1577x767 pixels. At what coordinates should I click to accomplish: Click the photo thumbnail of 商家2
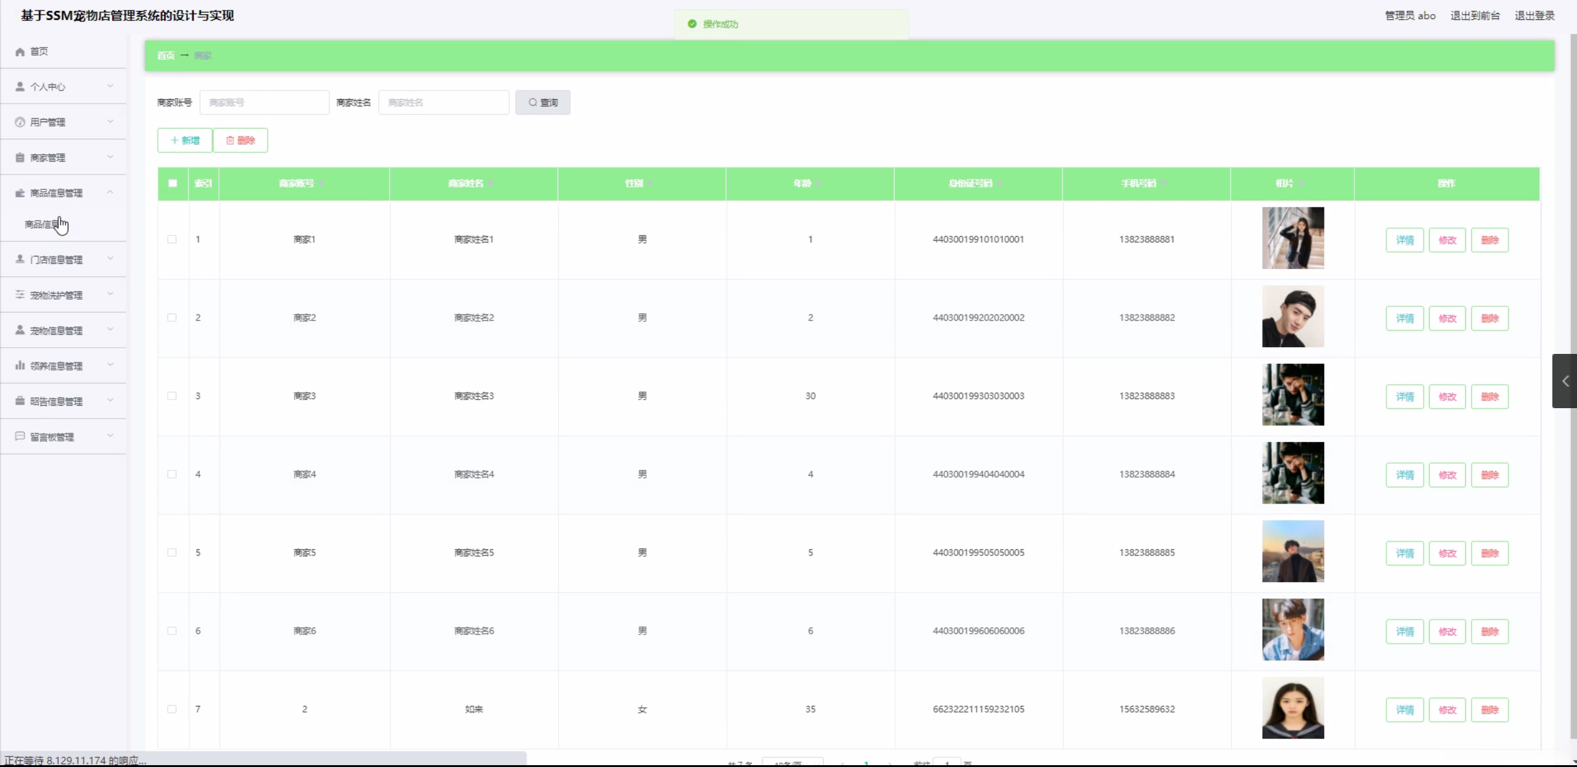pos(1293,316)
